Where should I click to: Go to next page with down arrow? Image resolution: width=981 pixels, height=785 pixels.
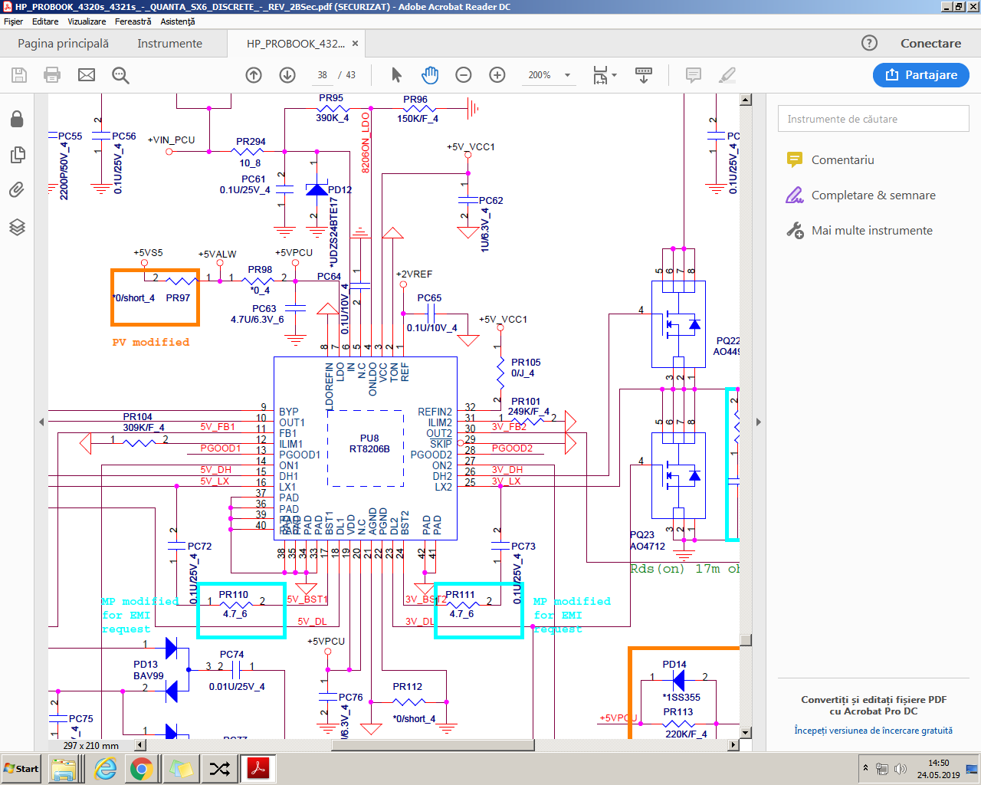click(287, 75)
